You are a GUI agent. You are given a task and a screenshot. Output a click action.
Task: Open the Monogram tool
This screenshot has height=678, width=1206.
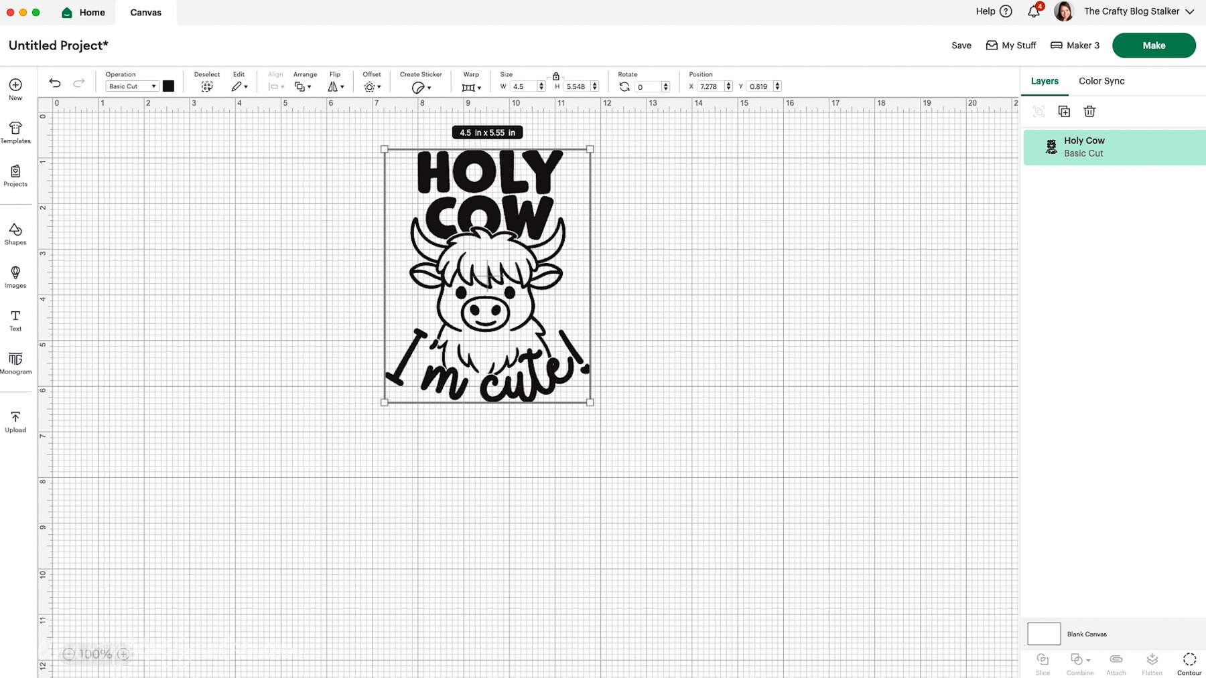15,363
